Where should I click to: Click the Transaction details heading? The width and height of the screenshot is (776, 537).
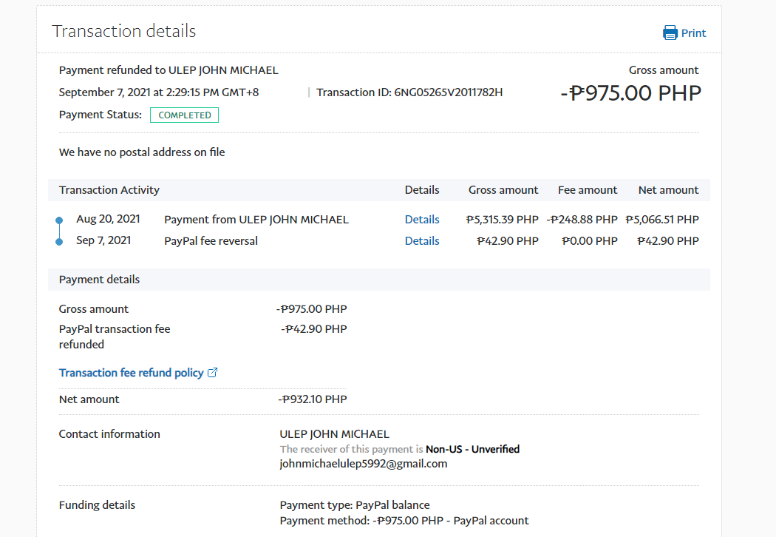123,31
